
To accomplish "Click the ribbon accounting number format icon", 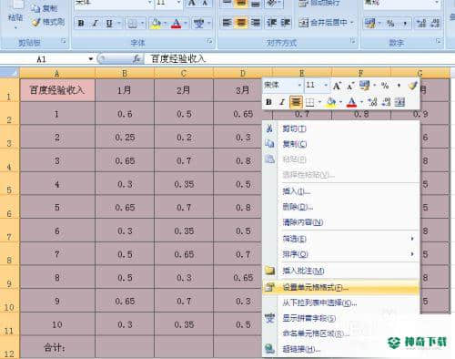I will (370, 23).
